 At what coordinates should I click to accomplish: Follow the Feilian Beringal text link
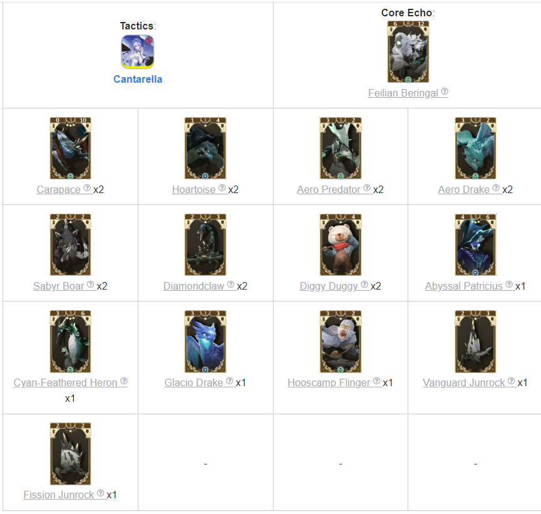[403, 93]
